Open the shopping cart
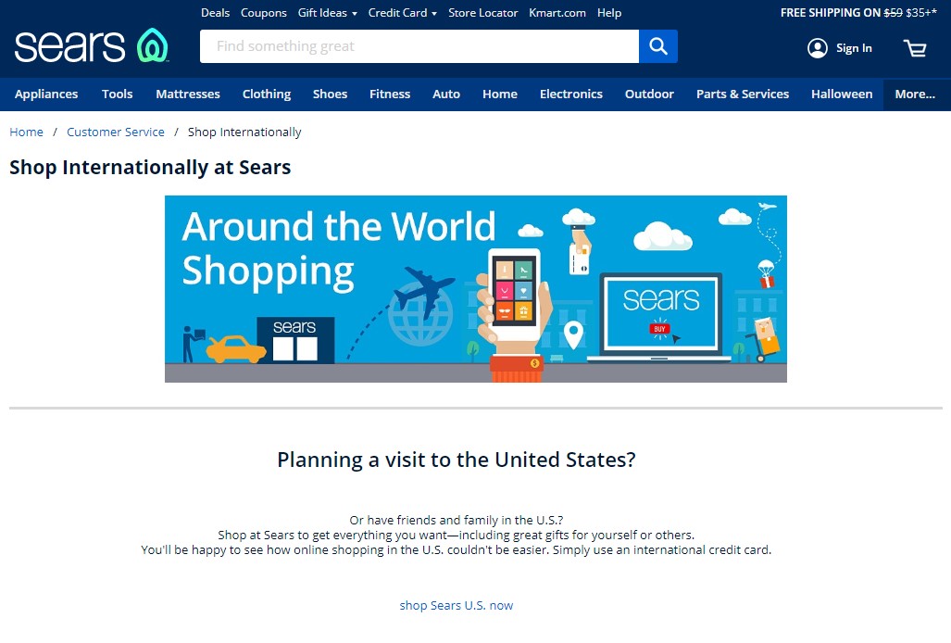This screenshot has height=643, width=951. (x=915, y=48)
